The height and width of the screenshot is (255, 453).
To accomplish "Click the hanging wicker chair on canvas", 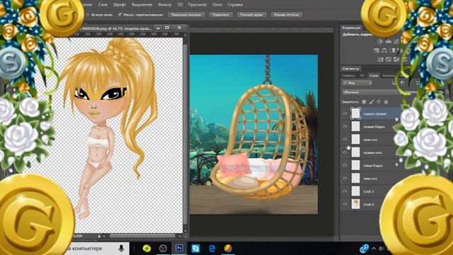I will [260, 142].
